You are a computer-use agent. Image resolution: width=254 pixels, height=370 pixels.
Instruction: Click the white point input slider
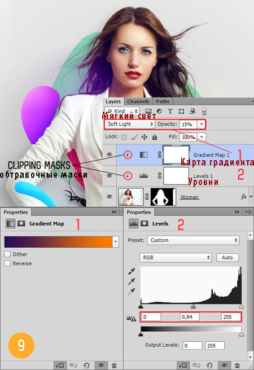click(x=241, y=306)
